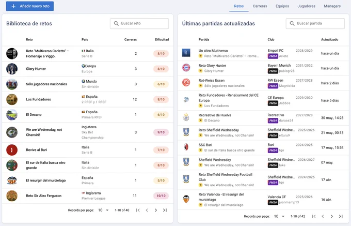Click the magnifier icon in Buscar partida

point(292,23)
